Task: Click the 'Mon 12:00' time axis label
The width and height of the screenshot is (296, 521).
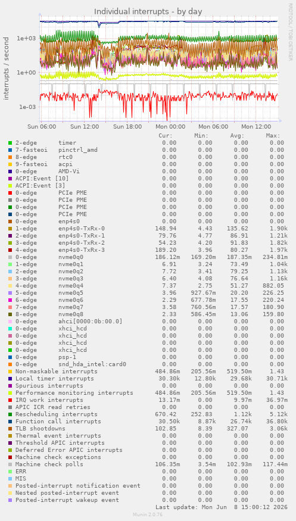Action: [x=256, y=127]
